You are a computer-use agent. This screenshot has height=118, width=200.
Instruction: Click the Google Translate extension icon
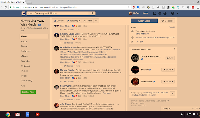coord(138,7)
